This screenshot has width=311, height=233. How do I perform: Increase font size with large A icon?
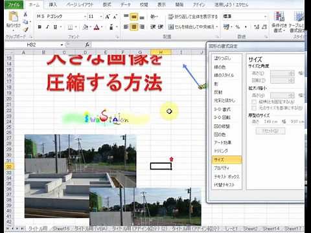[108, 17]
